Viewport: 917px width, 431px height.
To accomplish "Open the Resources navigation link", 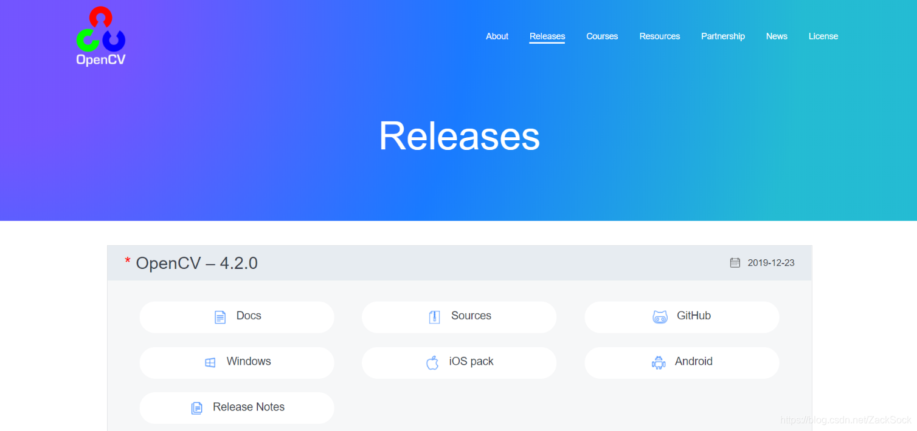I will (x=660, y=36).
